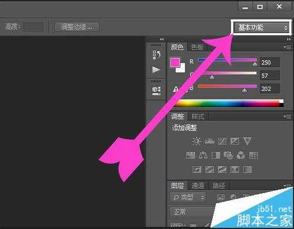The image size is (294, 229).
Task: Open the 类型 layer filter dropdown
Action: pyautogui.click(x=188, y=197)
